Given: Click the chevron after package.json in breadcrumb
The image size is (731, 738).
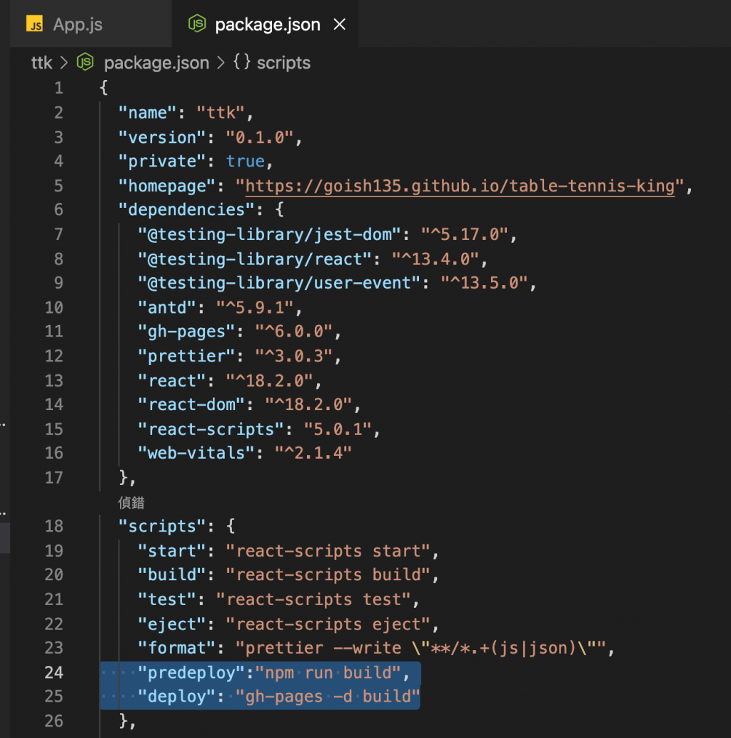Looking at the screenshot, I should (221, 63).
